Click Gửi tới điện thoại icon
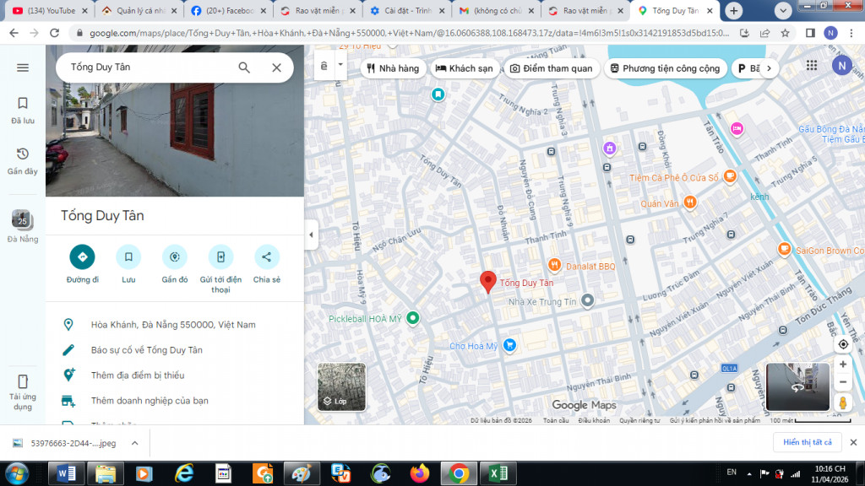This screenshot has height=486, width=865. (x=220, y=256)
